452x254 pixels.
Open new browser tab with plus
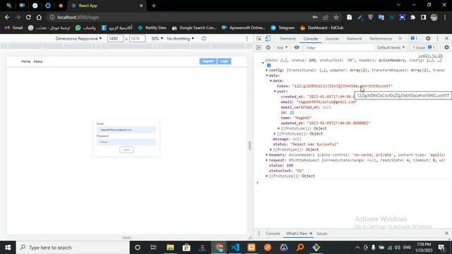154,6
